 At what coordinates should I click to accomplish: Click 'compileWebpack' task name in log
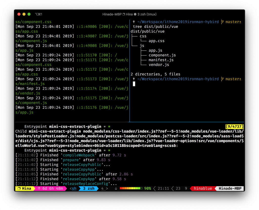79,155
